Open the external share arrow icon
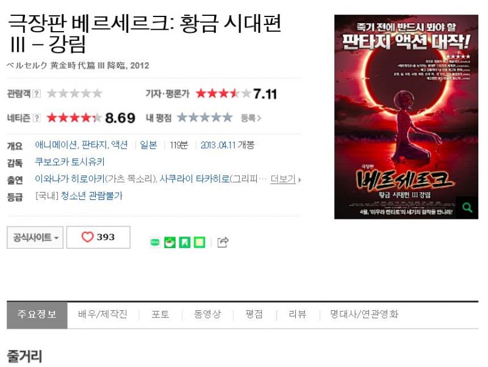Screen dimensions: 488x367 pos(223,242)
